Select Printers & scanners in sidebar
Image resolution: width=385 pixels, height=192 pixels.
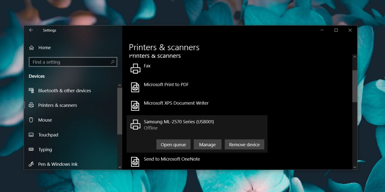click(x=57, y=105)
